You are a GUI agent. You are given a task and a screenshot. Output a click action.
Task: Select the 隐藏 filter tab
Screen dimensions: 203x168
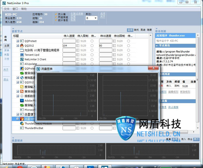[149, 30]
